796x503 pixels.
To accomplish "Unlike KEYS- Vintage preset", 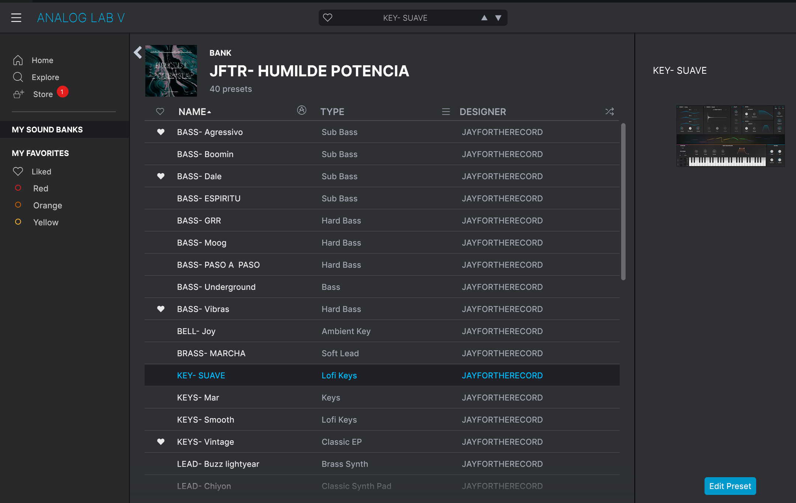I will click(x=160, y=442).
